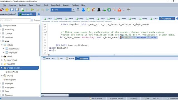Select the advertising database
This screenshot has height=100, width=178.
tap(9, 29)
